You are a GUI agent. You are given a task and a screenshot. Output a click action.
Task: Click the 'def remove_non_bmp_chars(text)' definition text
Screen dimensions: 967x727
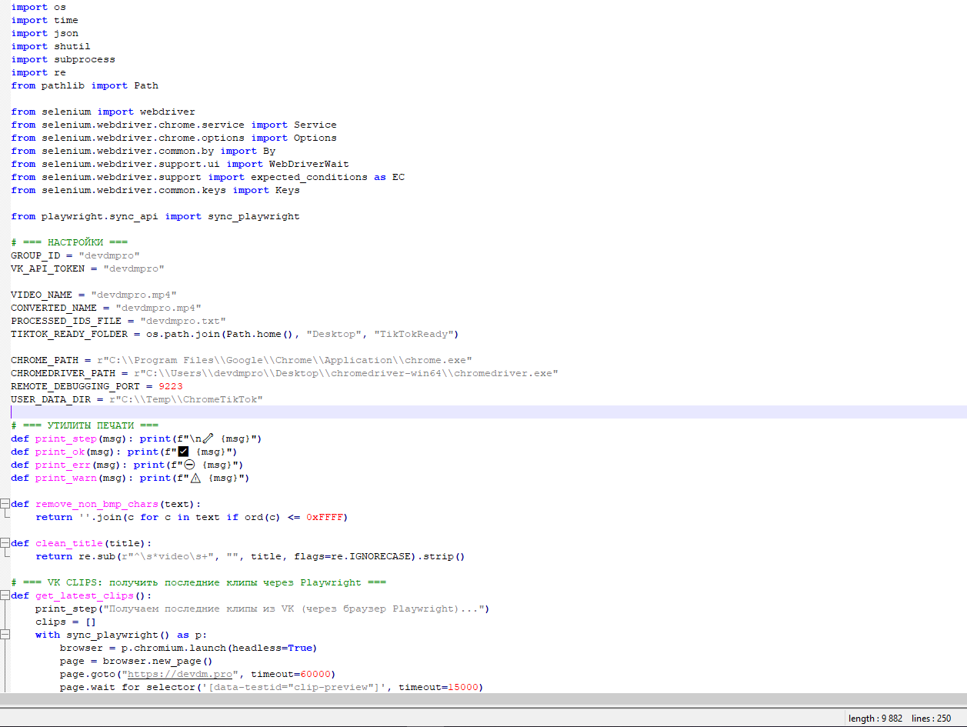coord(106,504)
